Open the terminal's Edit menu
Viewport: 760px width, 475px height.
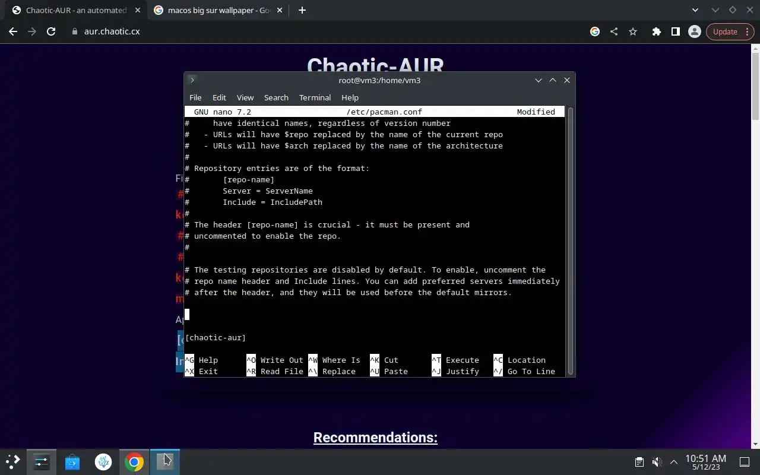(219, 97)
